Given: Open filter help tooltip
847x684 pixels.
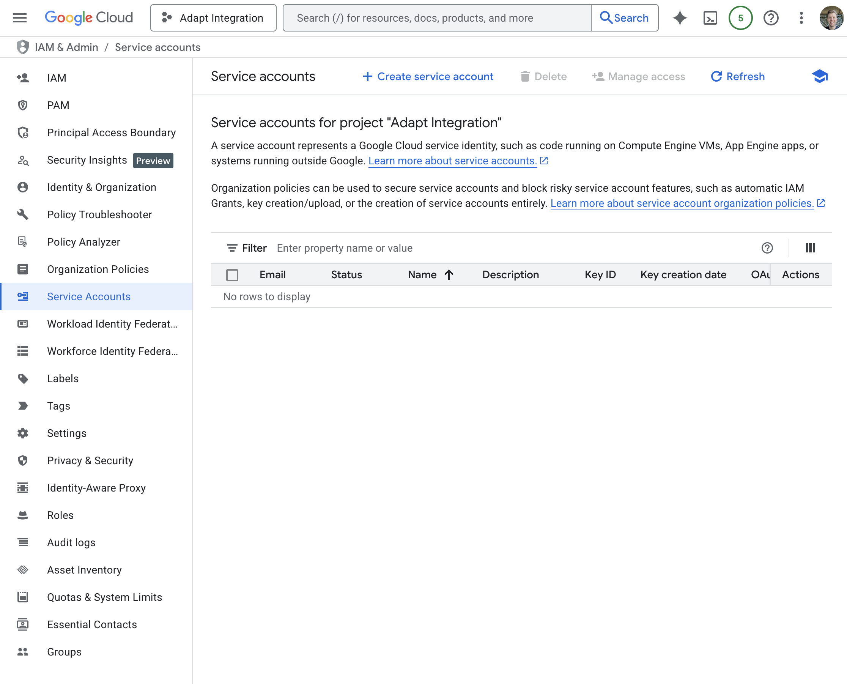Looking at the screenshot, I should 767,248.
